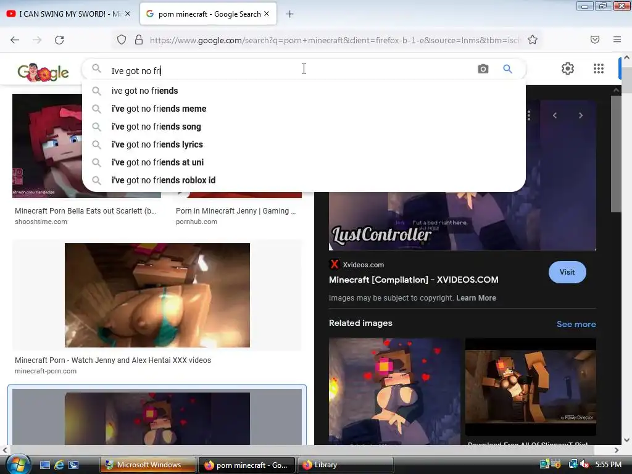This screenshot has width=632, height=474.
Task: Pick the suggestion 'i've got no friends meme'
Action: point(304,109)
